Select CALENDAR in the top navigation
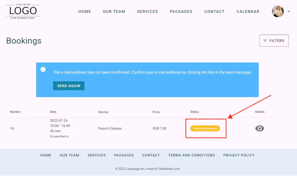297x176 pixels. [x=248, y=12]
